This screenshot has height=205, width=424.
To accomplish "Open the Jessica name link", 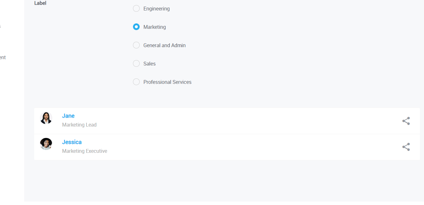I will [x=72, y=142].
